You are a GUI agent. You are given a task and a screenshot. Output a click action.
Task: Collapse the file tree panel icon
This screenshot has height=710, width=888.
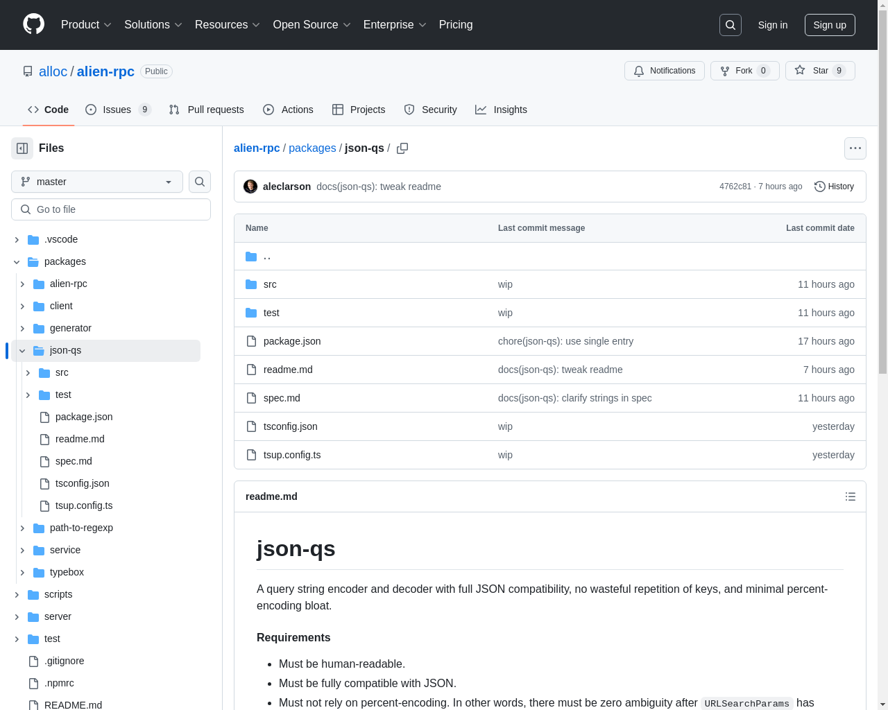(22, 148)
